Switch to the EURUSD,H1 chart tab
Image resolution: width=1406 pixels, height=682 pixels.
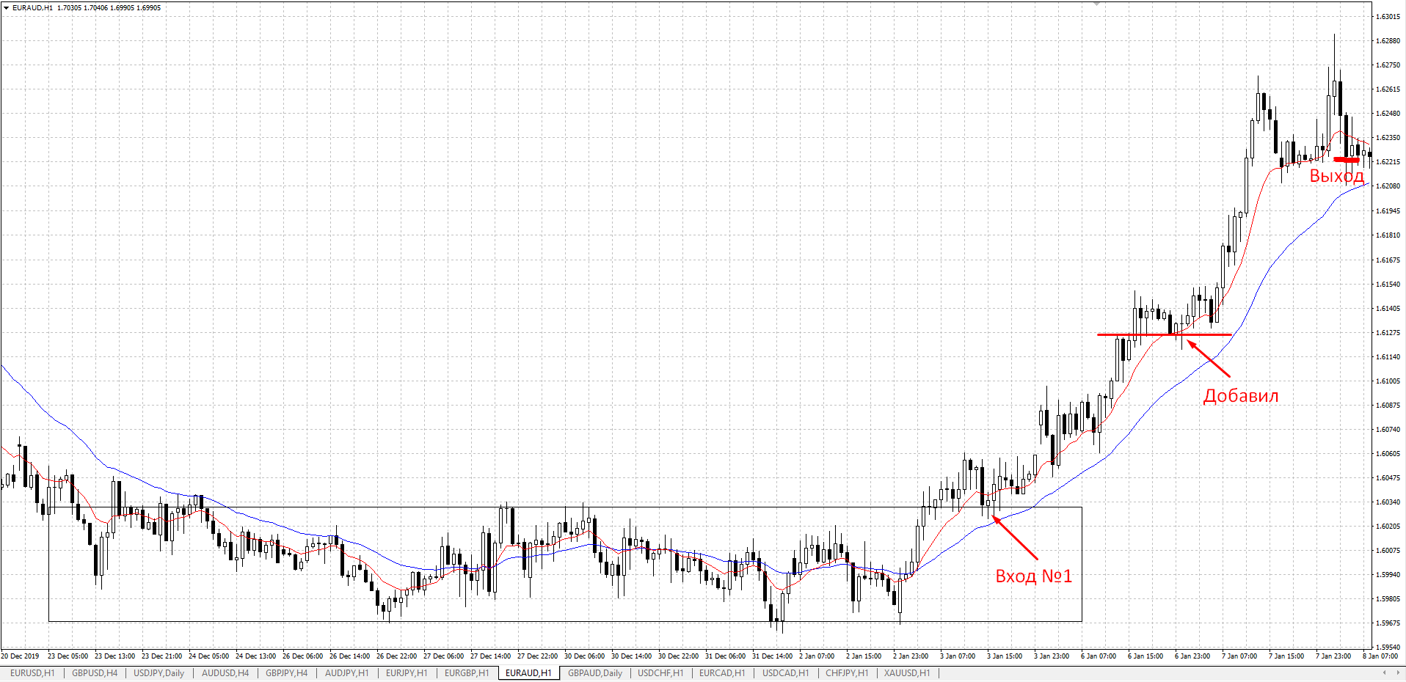tap(32, 672)
